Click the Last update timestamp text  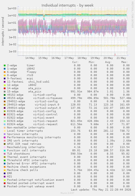101,190
